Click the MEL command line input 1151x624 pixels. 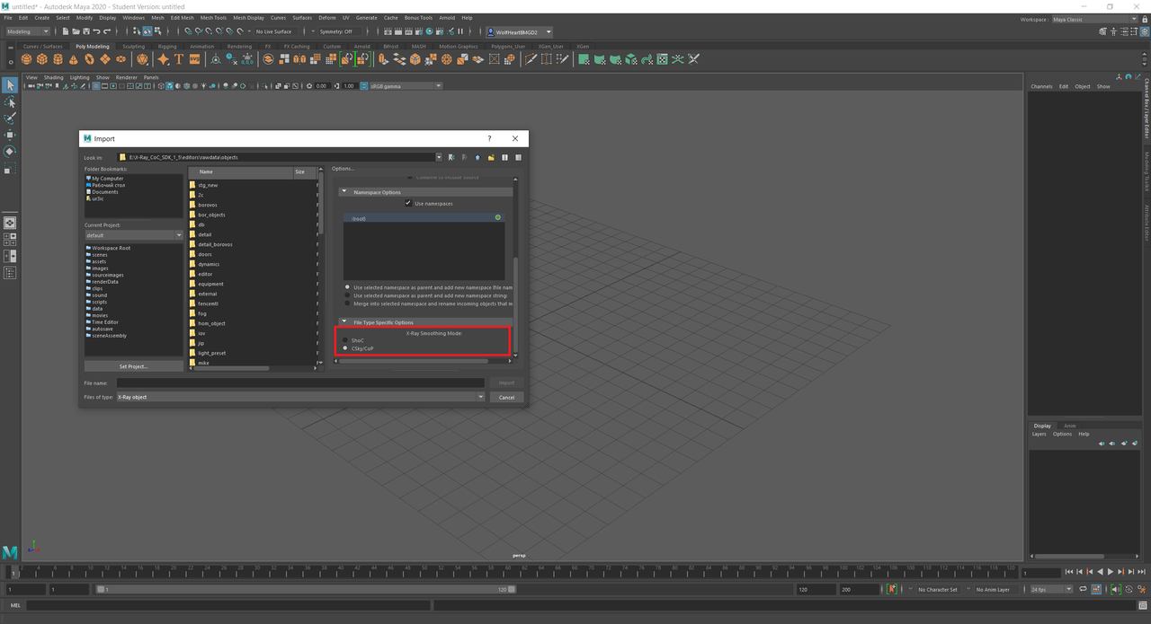(x=228, y=606)
